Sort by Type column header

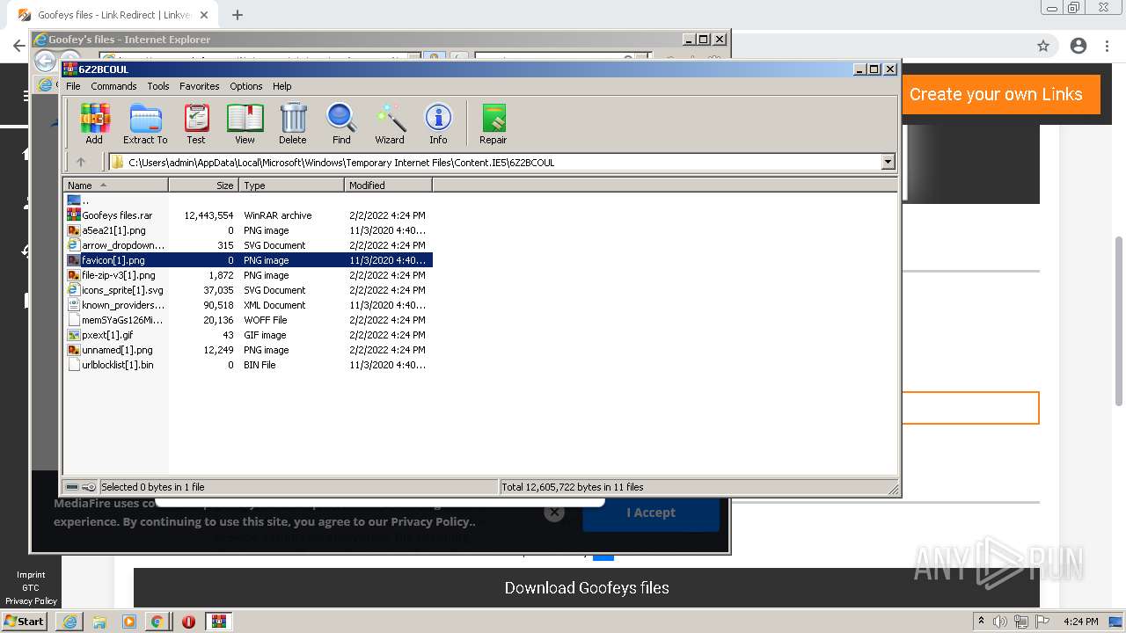291,186
